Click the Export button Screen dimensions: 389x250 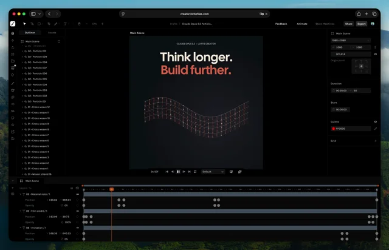click(x=362, y=24)
